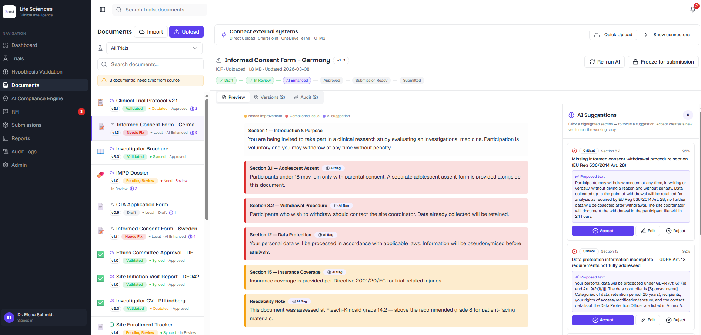The height and width of the screenshot is (335, 701).
Task: Click AI flag on Readability Note
Action: click(x=300, y=301)
